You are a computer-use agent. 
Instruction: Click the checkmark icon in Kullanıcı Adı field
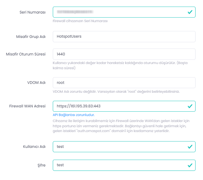[x=190, y=147]
